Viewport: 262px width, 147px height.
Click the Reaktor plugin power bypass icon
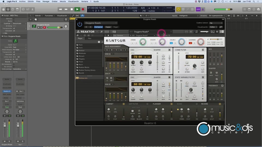tap(80, 24)
